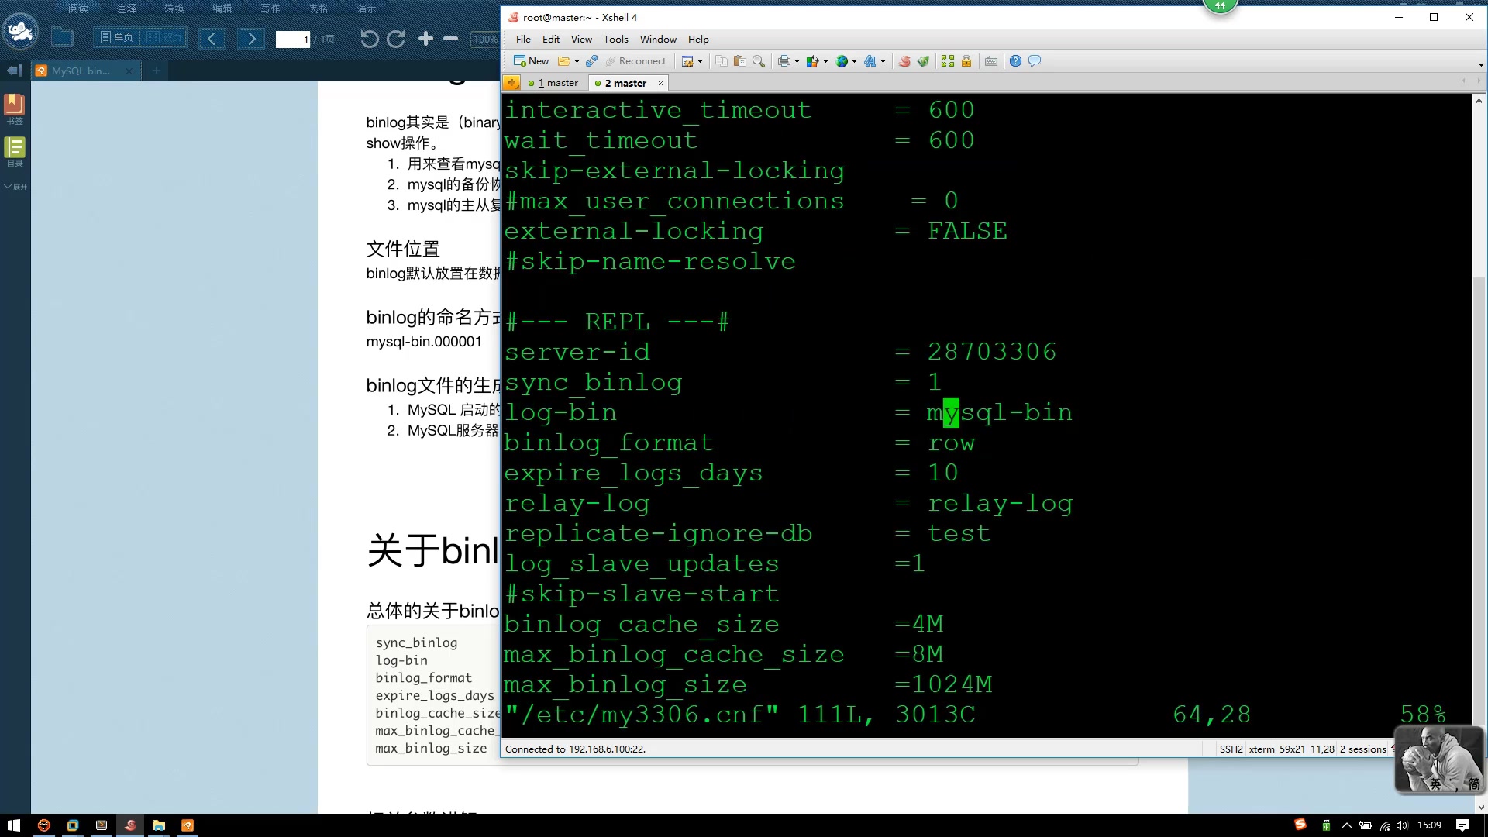The height and width of the screenshot is (837, 1488).
Task: Click the Help question-mark icon in Xshell
Action: (1015, 61)
